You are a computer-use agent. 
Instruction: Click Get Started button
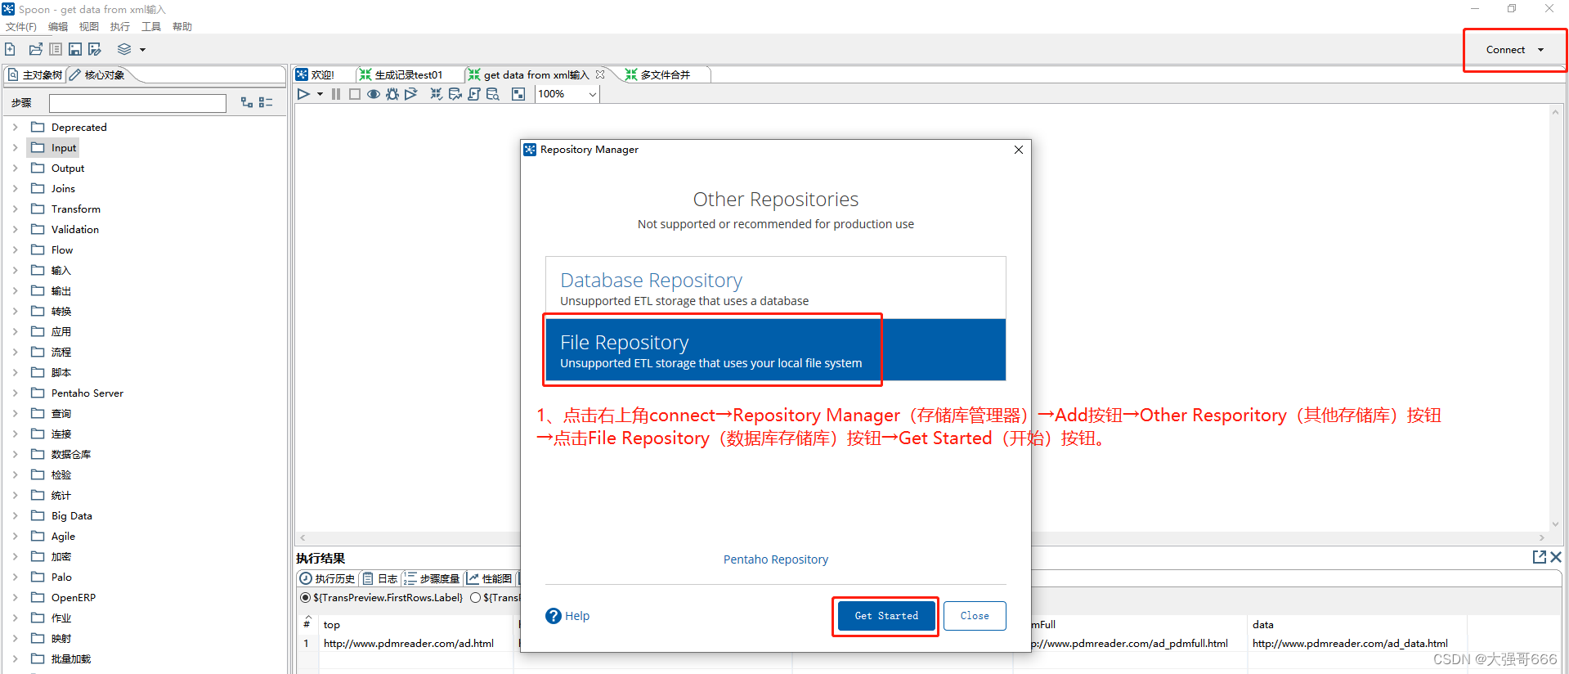point(886,616)
